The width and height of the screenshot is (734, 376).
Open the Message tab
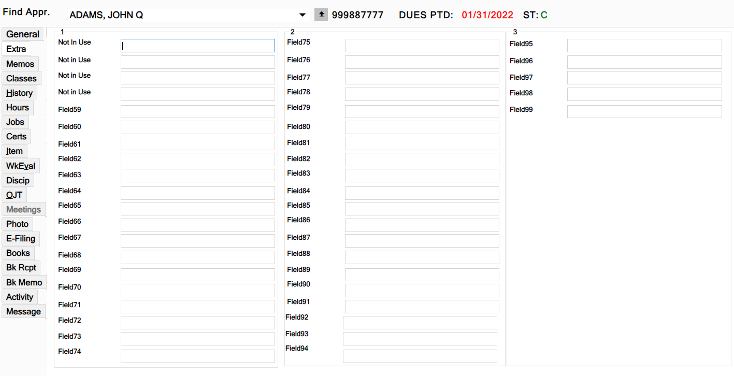click(x=23, y=312)
